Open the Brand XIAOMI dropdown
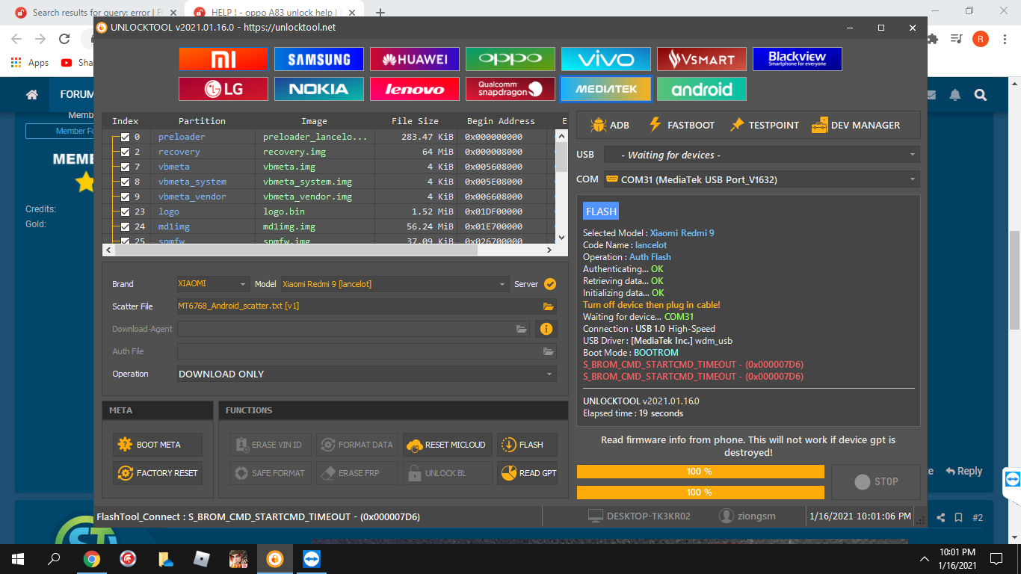 click(x=212, y=284)
